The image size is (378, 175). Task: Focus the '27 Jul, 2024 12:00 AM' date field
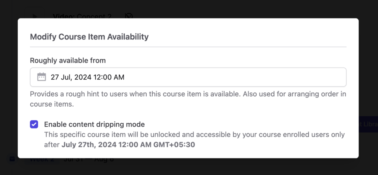pos(188,77)
